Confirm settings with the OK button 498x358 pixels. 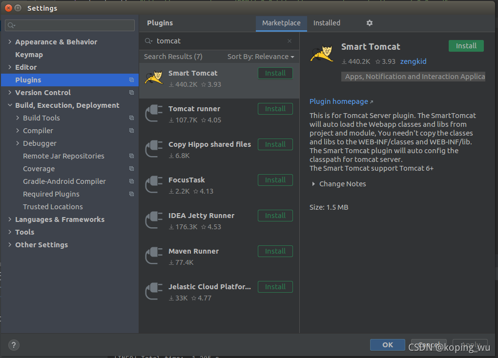(x=388, y=345)
